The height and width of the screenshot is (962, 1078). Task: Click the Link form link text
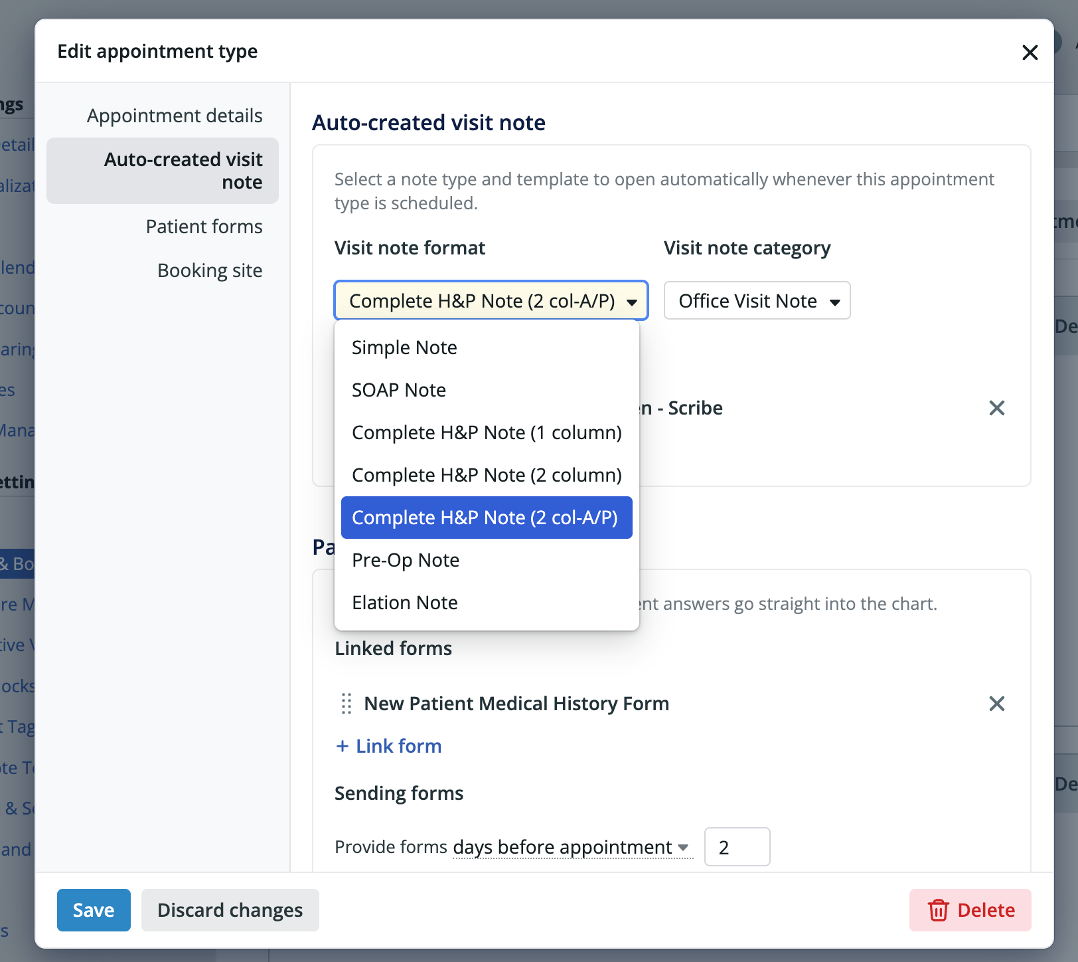[398, 746]
